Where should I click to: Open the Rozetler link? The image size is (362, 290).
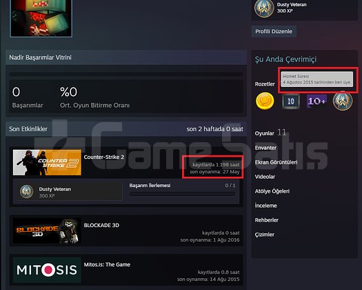click(x=265, y=84)
